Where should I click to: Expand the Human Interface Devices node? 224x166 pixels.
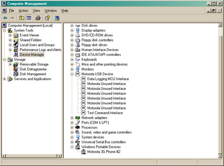pyautogui.click(x=72, y=50)
